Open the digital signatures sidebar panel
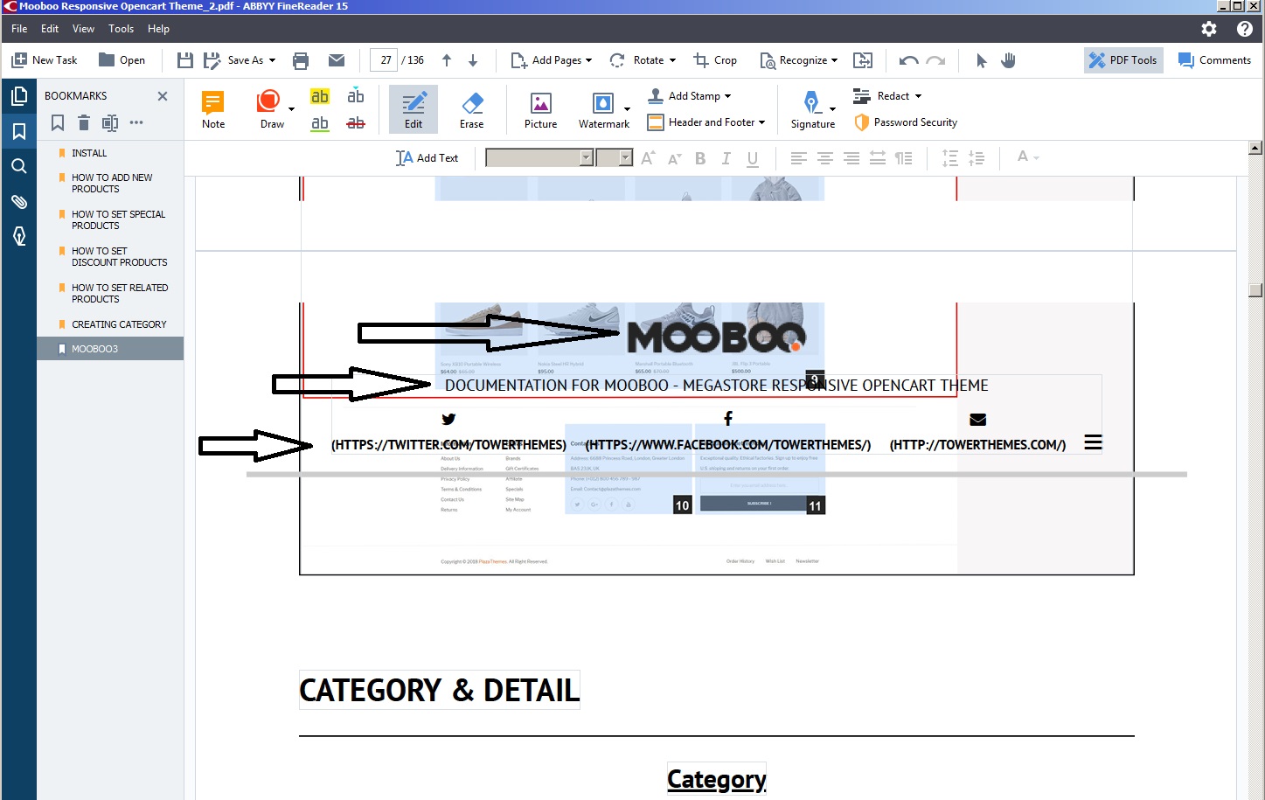The width and height of the screenshot is (1265, 800). click(19, 236)
